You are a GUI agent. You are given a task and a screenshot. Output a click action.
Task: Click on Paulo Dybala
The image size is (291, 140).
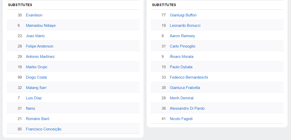click(x=181, y=67)
